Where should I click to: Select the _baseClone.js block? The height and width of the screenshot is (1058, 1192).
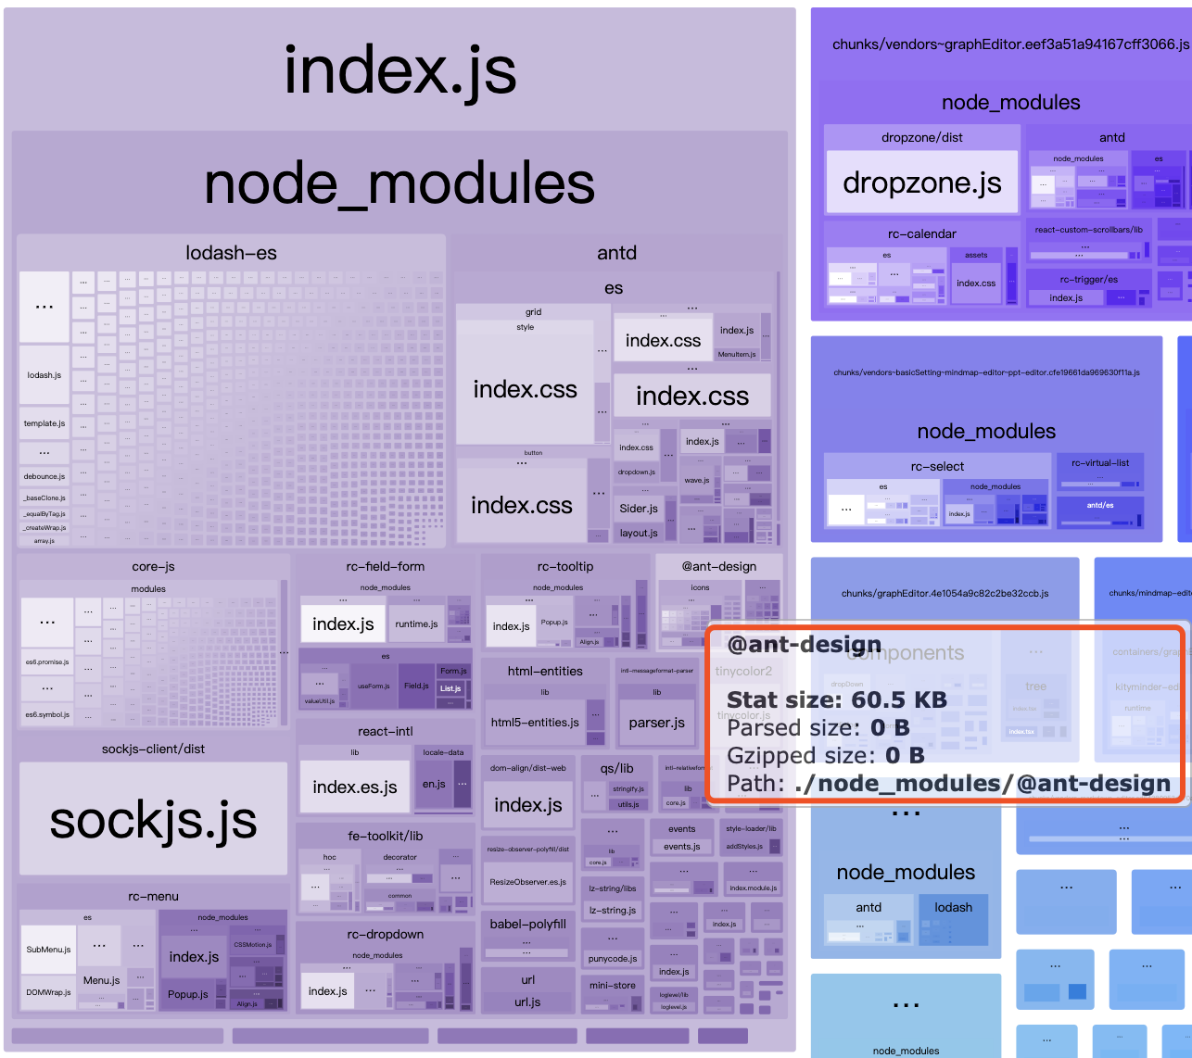point(44,498)
